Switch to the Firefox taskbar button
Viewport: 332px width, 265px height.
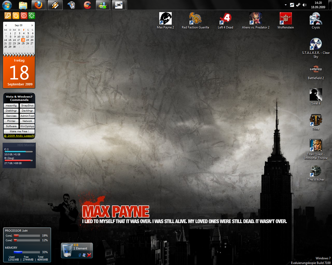(x=39, y=5)
